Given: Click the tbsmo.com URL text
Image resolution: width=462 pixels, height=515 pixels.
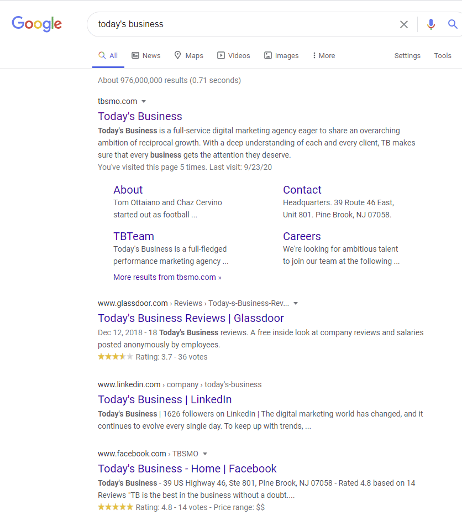Looking at the screenshot, I should pyautogui.click(x=118, y=101).
